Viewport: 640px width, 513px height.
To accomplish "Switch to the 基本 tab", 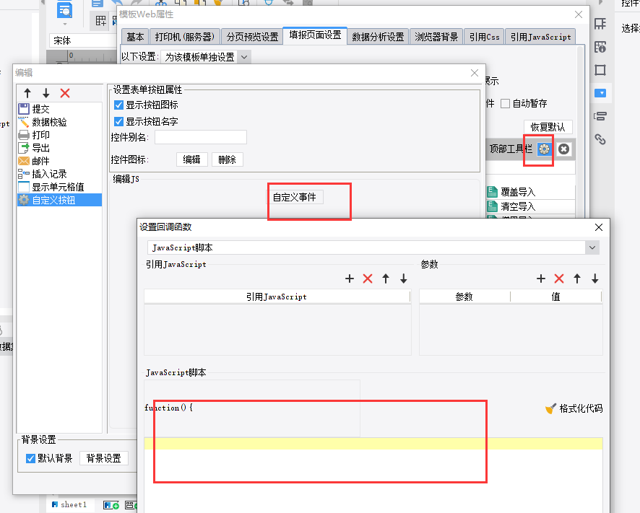I will pos(135,37).
